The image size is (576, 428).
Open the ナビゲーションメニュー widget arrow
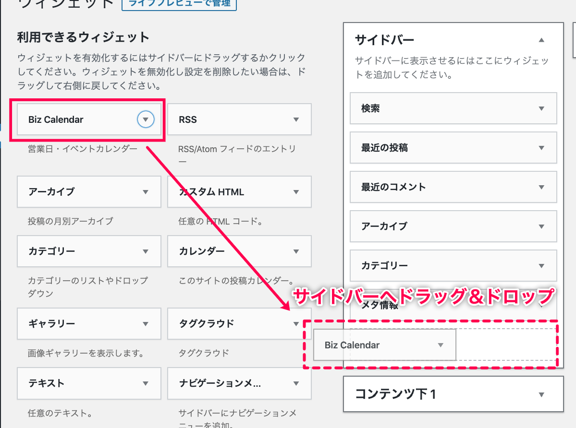click(x=296, y=383)
